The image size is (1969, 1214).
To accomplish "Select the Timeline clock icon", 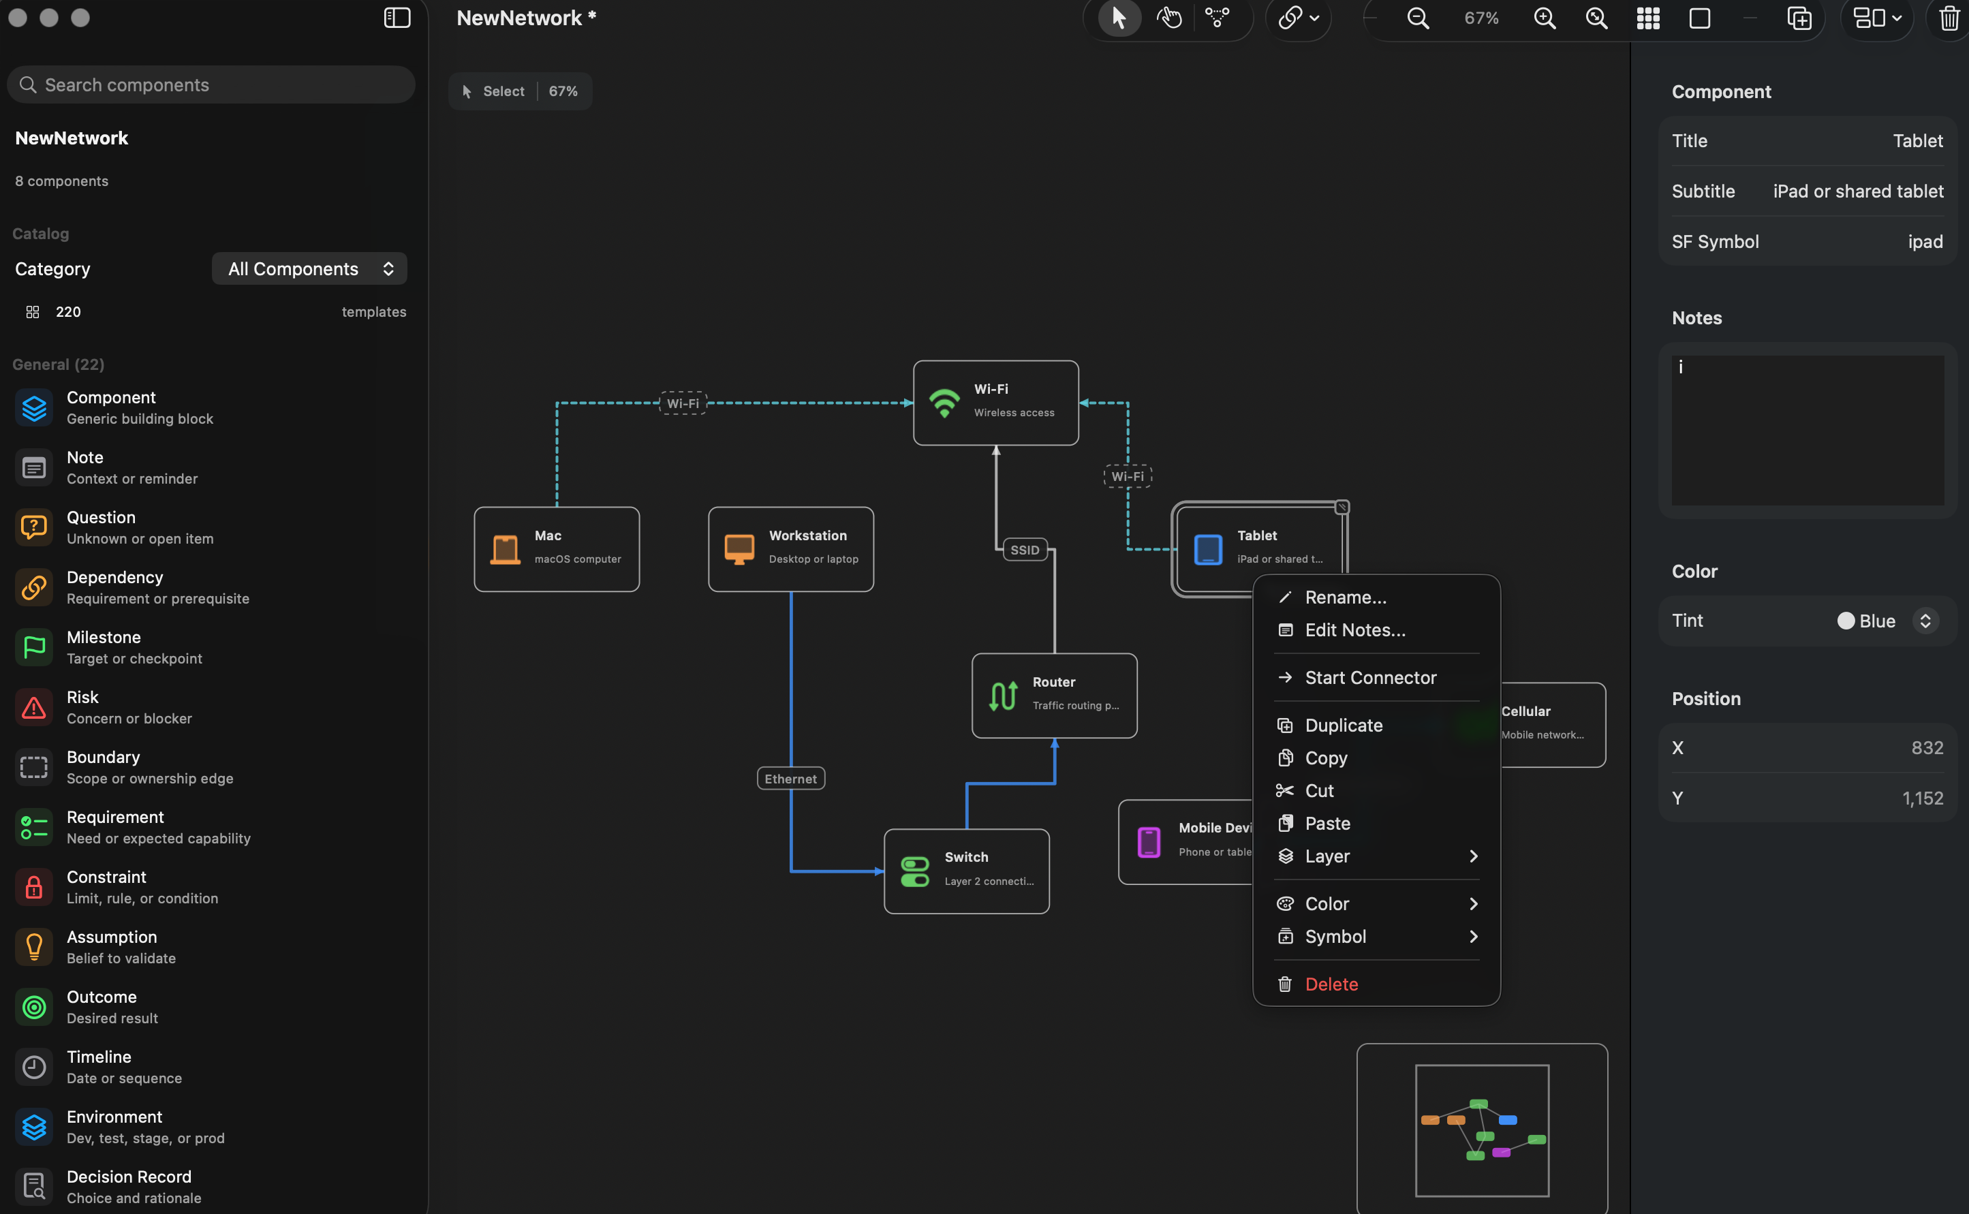I will tap(34, 1067).
